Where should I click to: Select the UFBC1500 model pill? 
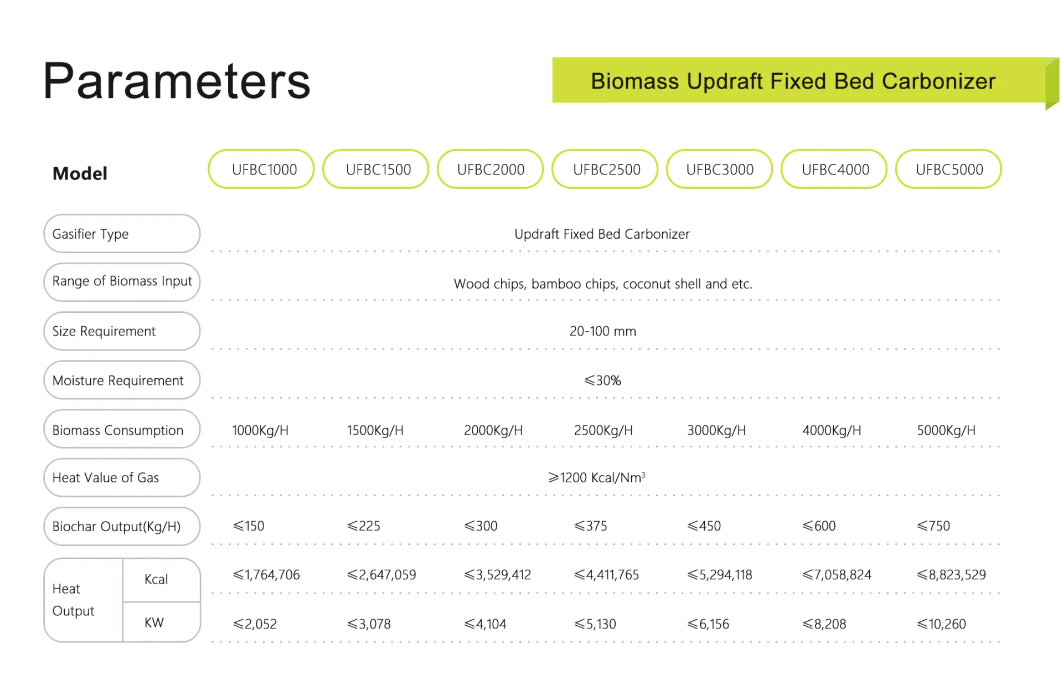coord(376,169)
